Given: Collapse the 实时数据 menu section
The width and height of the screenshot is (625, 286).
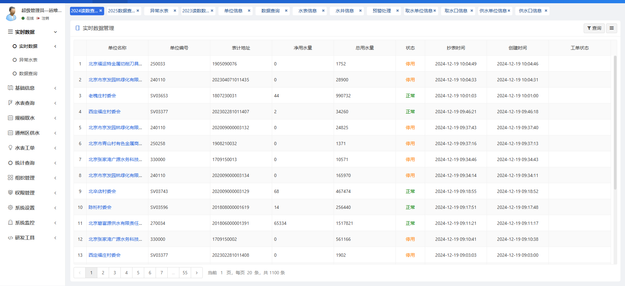Looking at the screenshot, I should pyautogui.click(x=55, y=32).
